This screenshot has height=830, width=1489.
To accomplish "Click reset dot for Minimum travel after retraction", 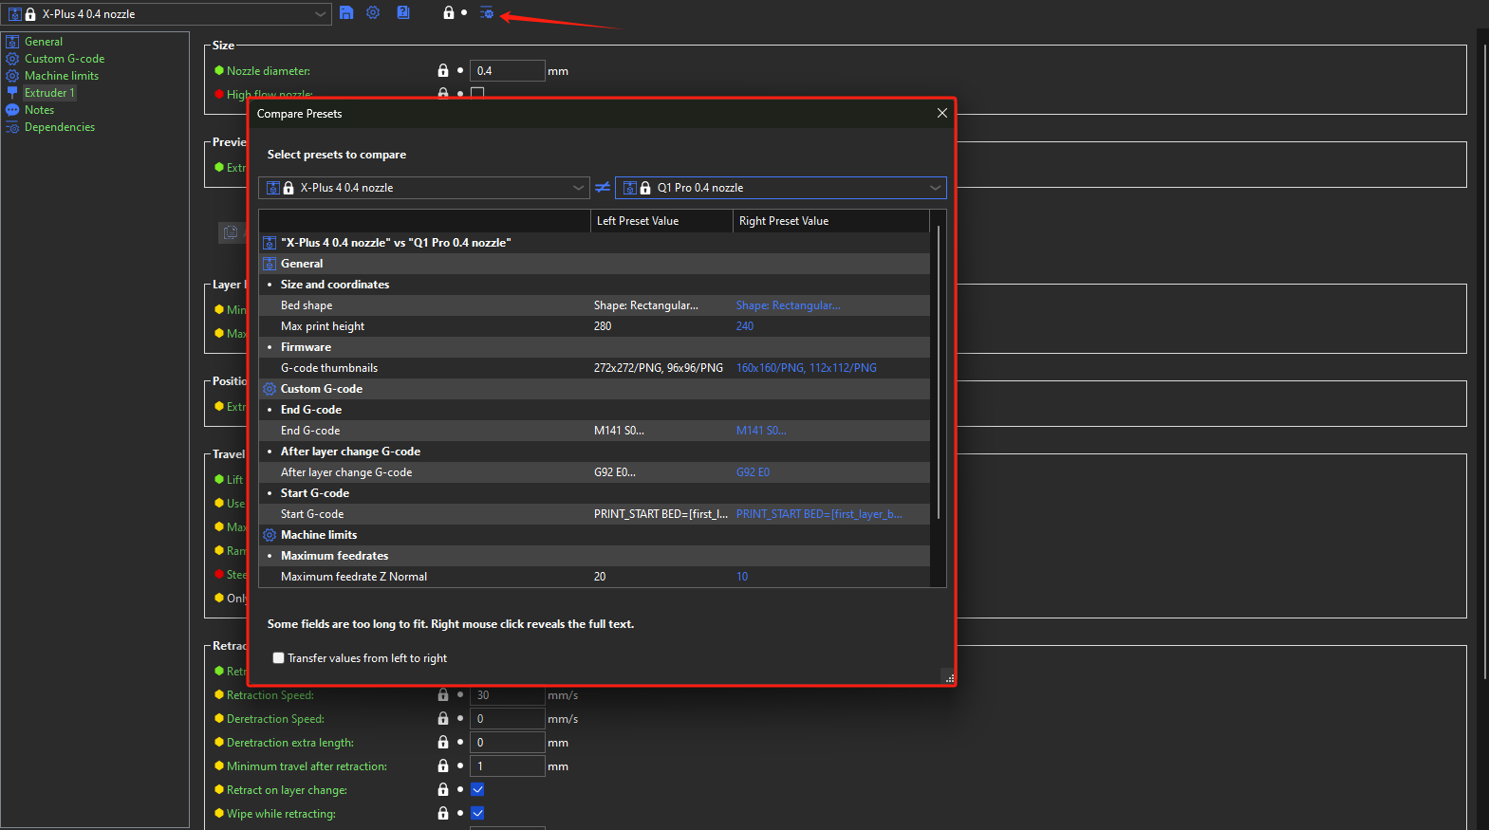I will 460,765.
